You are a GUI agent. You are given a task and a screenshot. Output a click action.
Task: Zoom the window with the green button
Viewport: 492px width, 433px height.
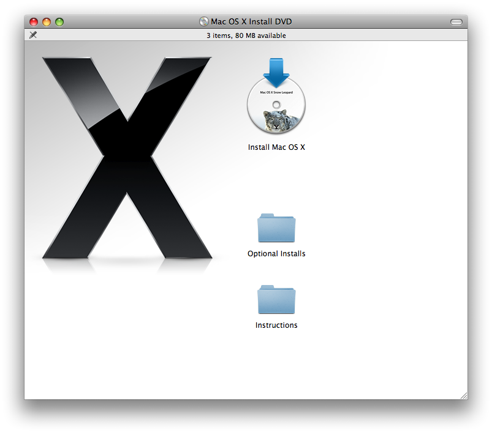(x=59, y=22)
